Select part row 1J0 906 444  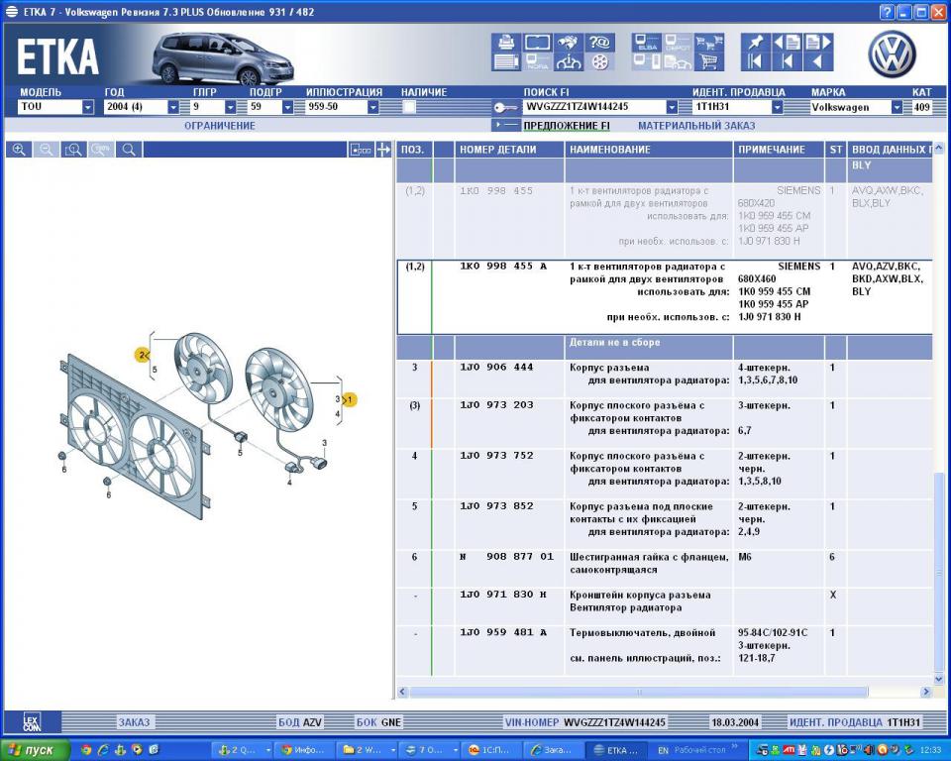click(x=665, y=379)
